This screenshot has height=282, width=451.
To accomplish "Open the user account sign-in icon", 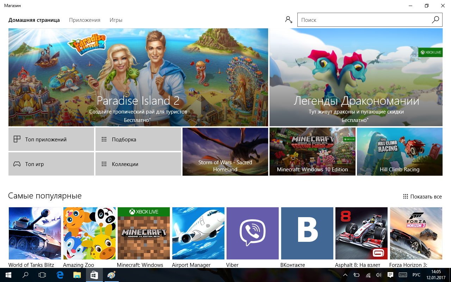I will pyautogui.click(x=289, y=20).
